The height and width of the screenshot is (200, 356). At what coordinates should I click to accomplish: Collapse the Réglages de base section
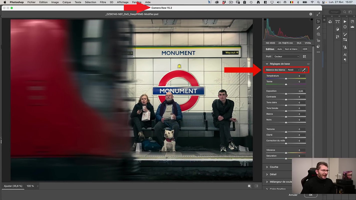267,64
